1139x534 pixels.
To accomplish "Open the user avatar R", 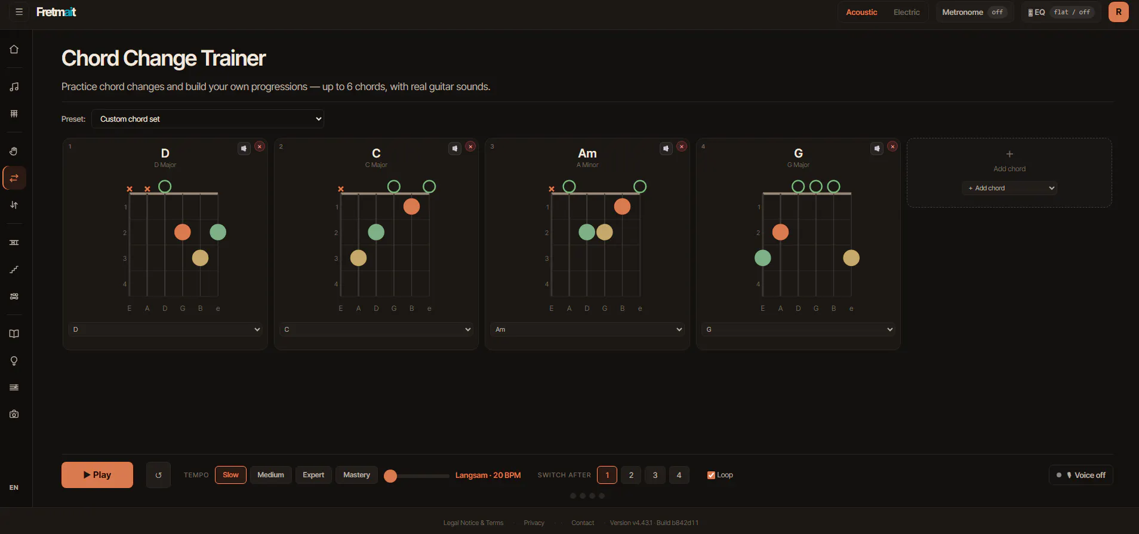I will point(1118,12).
